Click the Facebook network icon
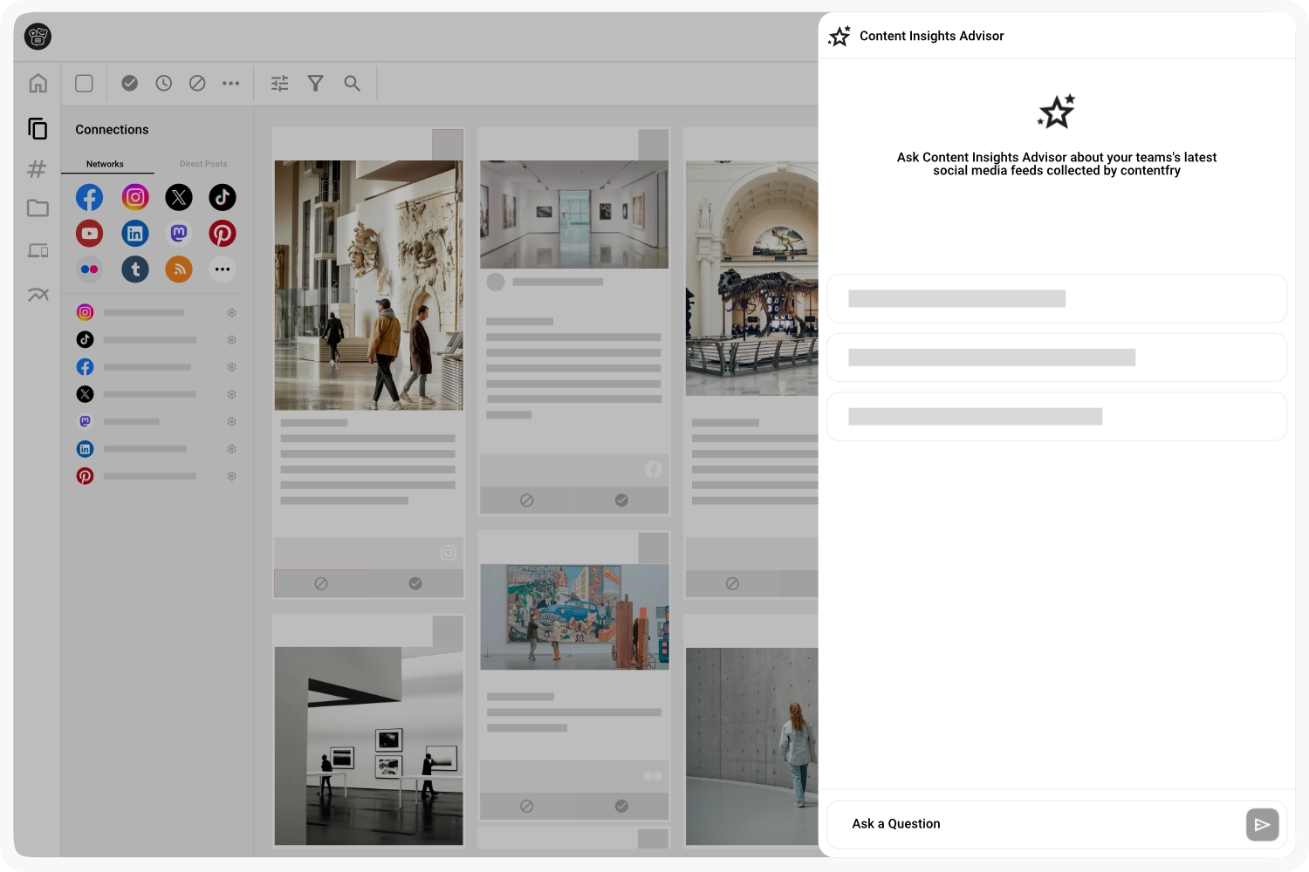The height and width of the screenshot is (872, 1309). tap(89, 198)
